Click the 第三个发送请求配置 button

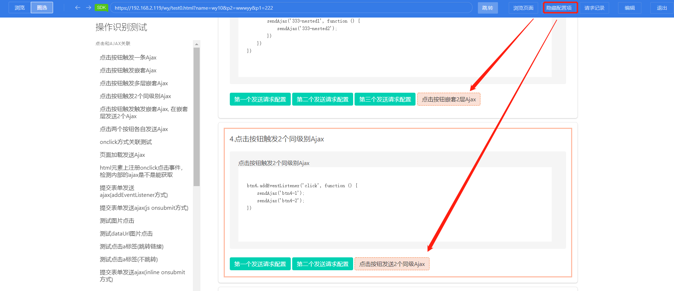(x=385, y=99)
